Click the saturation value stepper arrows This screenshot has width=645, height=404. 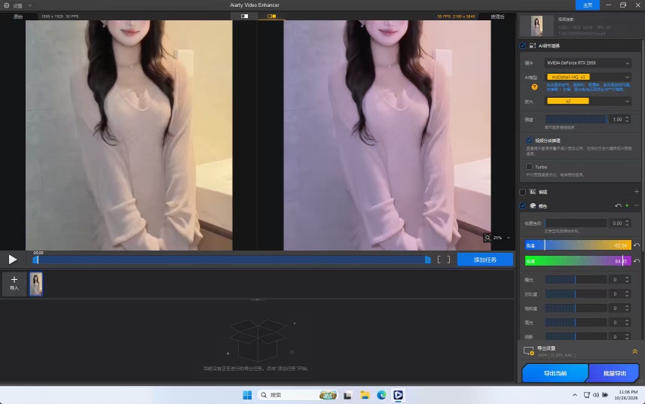(627, 308)
